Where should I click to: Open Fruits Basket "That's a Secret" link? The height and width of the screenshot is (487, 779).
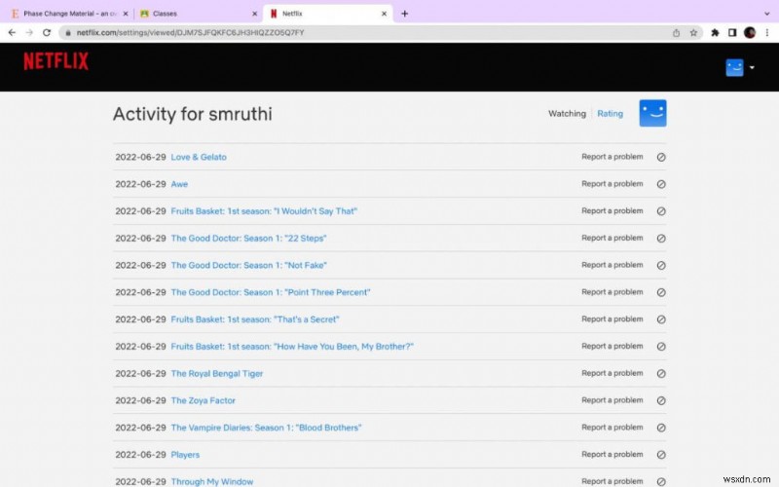coord(255,319)
